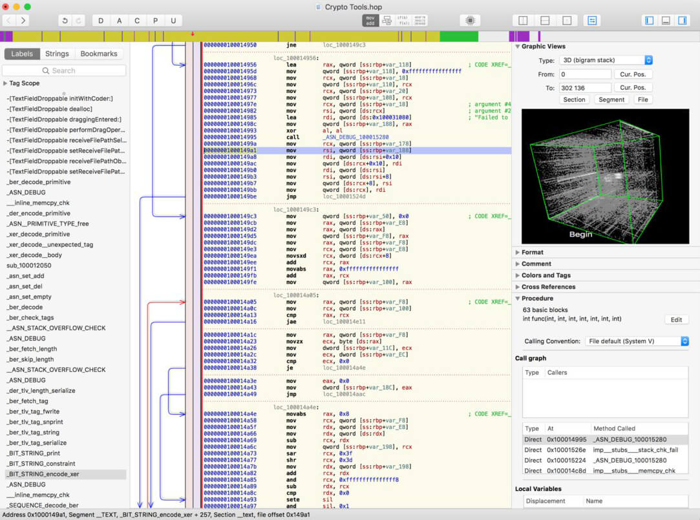Switch to the Bookmarks tab
700x520 pixels.
point(99,54)
